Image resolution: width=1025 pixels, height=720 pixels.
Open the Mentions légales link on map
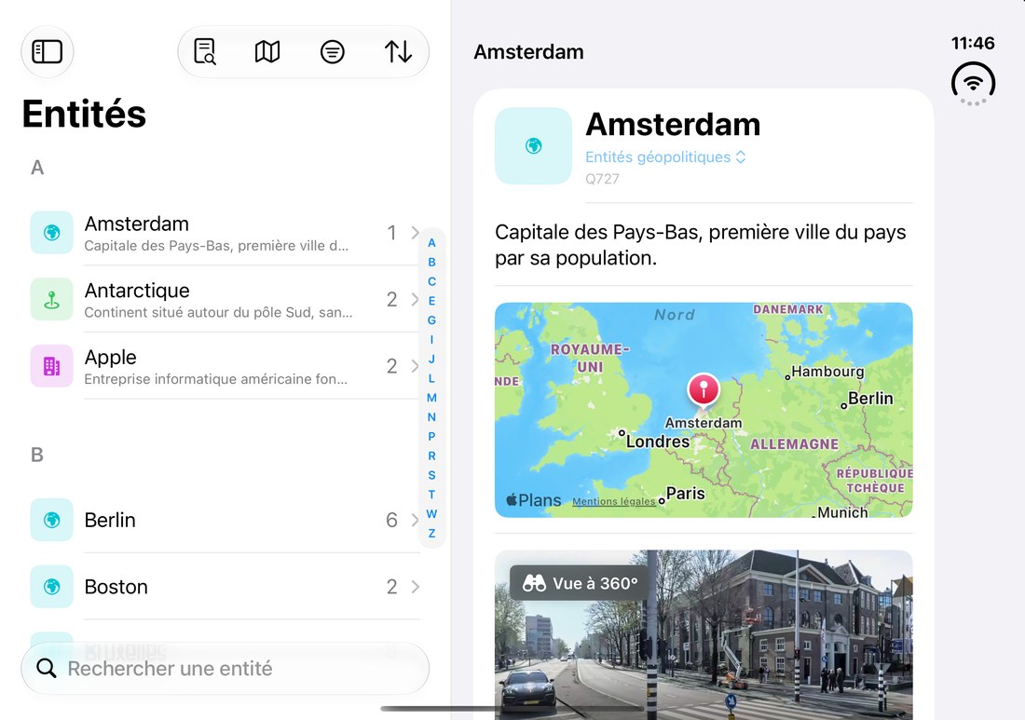[x=613, y=501]
